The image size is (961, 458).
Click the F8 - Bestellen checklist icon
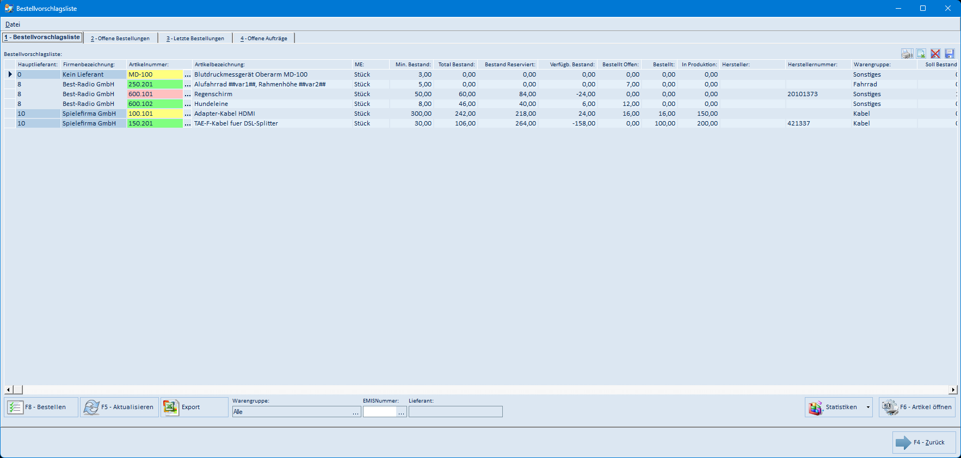coord(15,407)
